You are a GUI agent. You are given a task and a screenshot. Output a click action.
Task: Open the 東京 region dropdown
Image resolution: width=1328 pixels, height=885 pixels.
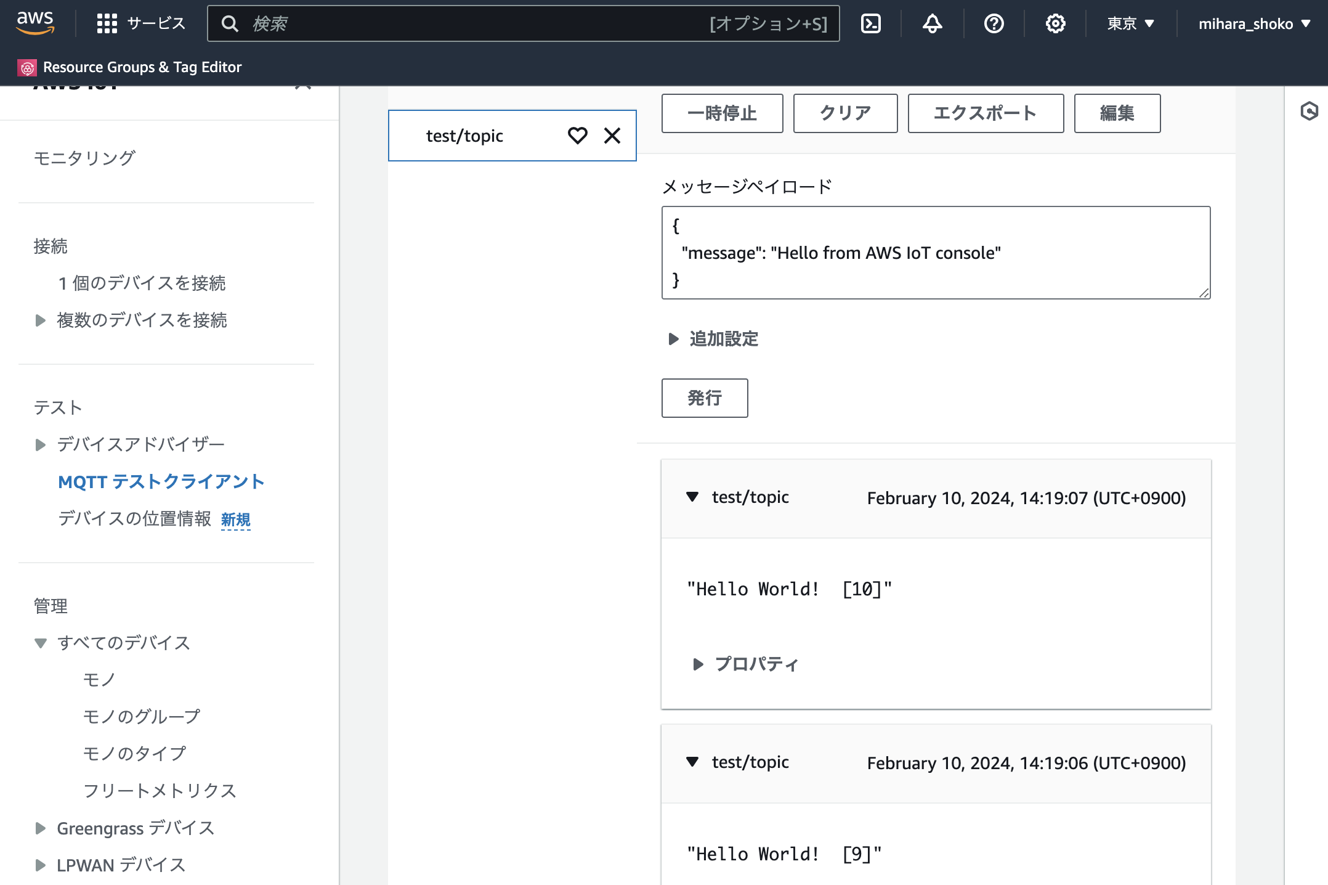pos(1130,23)
